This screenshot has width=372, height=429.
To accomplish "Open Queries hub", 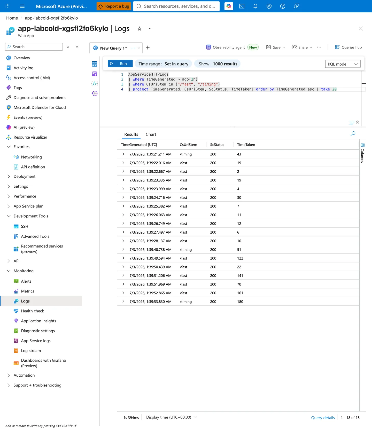I will click(348, 47).
